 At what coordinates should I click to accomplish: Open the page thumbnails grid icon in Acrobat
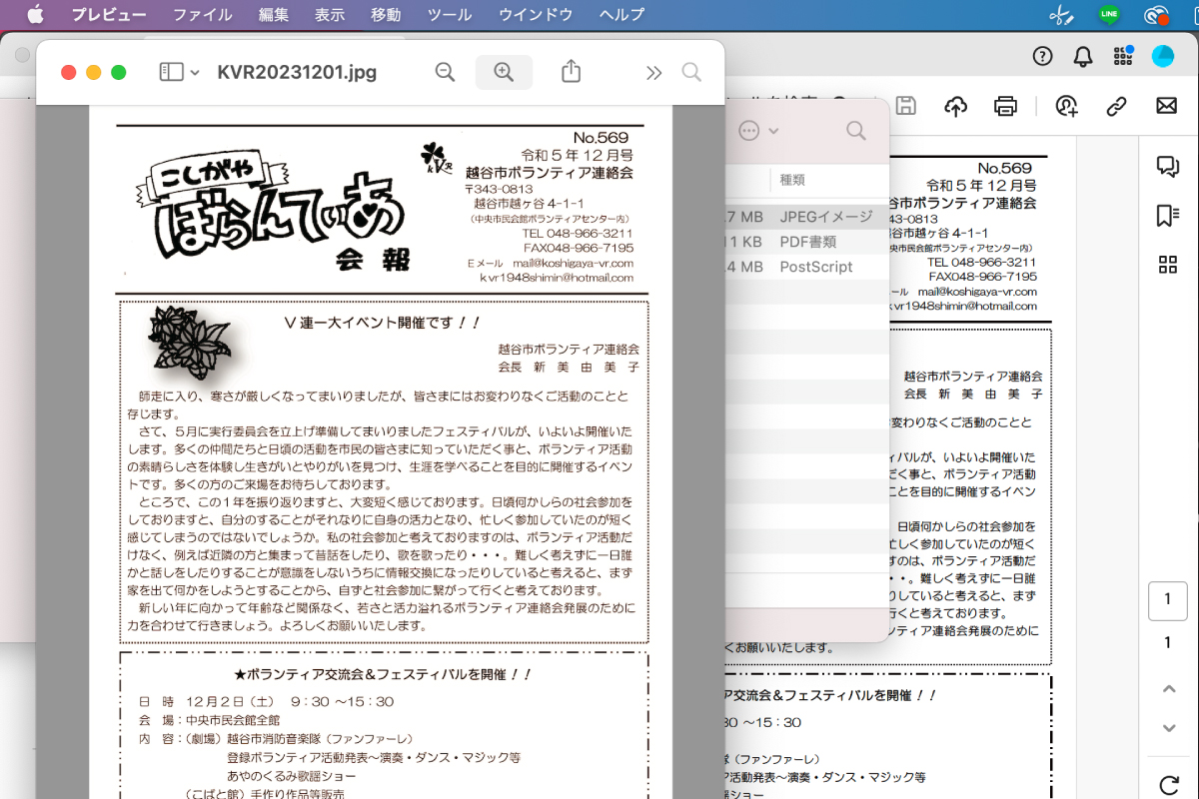[1167, 265]
